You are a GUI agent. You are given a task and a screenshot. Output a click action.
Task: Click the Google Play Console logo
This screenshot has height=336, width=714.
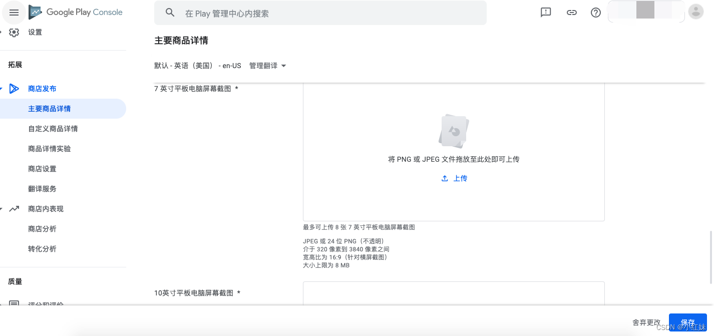pyautogui.click(x=75, y=12)
